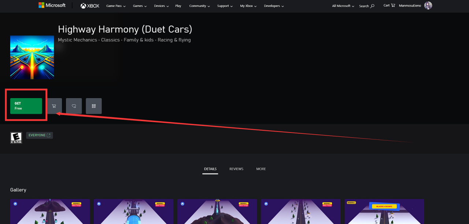469x224 pixels.
Task: Add game to wishlist heart icon
Action: point(74,106)
